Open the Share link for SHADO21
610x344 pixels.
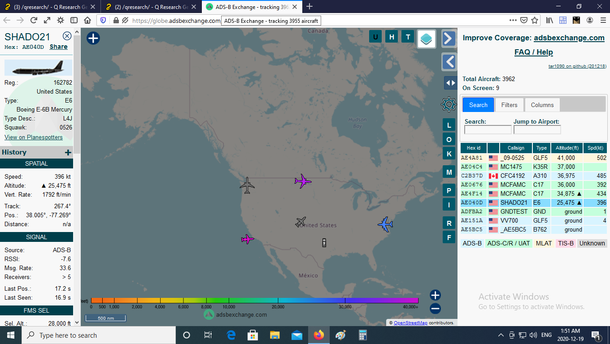click(x=59, y=47)
